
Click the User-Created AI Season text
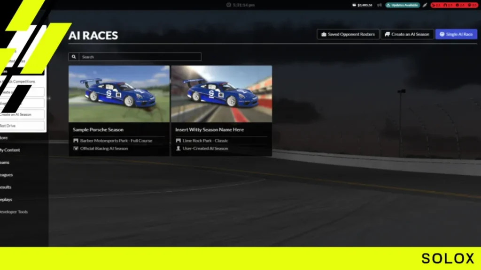coord(205,149)
